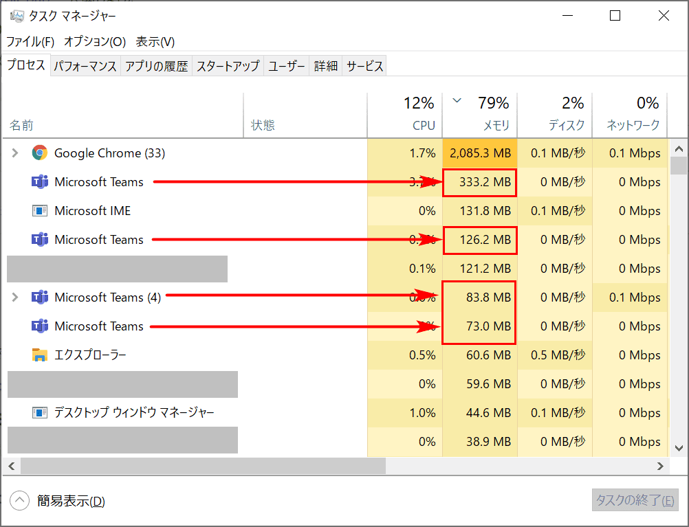The height and width of the screenshot is (527, 689).
Task: Sort by the 名前 column header
Action: [123, 115]
